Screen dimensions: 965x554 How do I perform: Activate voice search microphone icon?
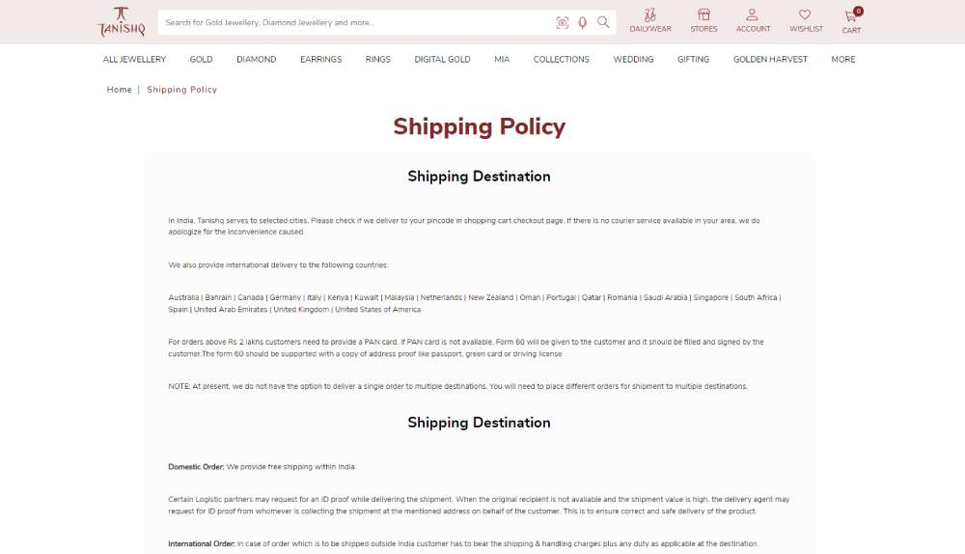[x=582, y=23]
